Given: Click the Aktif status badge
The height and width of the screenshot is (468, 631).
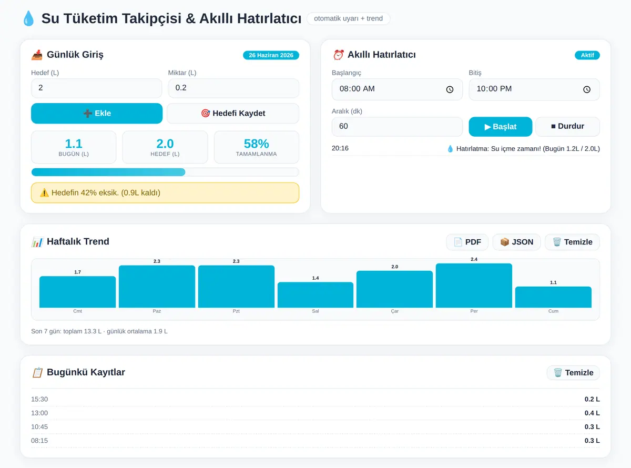Looking at the screenshot, I should [x=587, y=55].
